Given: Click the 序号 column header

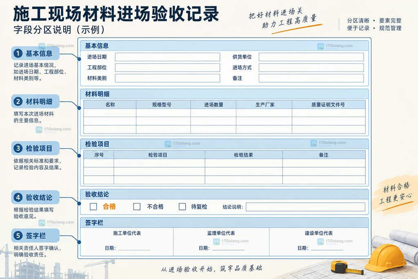Looking at the screenshot, I should pyautogui.click(x=99, y=155).
